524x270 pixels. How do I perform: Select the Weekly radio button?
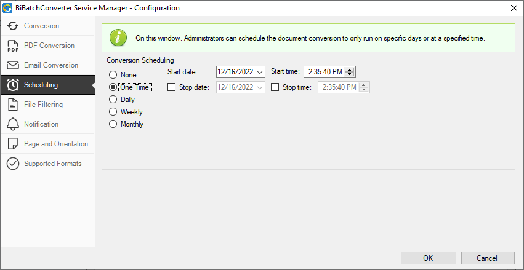pyautogui.click(x=113, y=112)
